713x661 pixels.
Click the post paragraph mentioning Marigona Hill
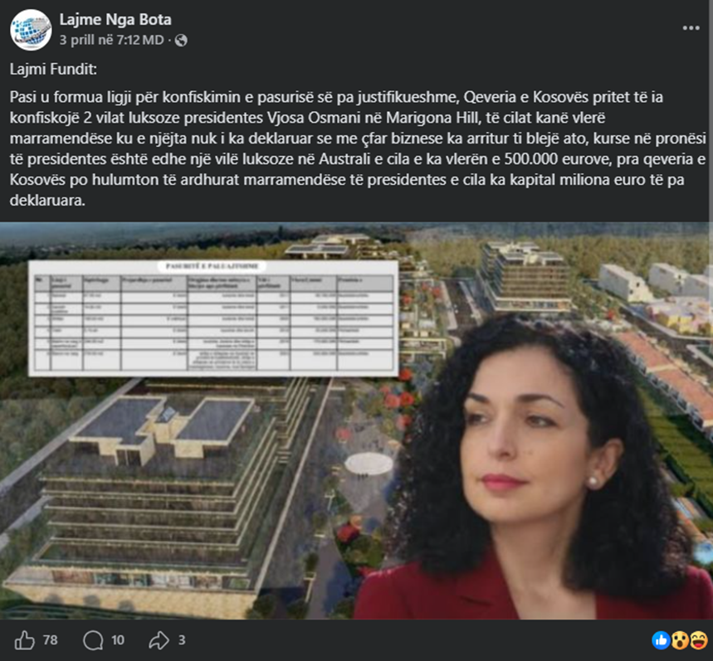click(x=358, y=148)
